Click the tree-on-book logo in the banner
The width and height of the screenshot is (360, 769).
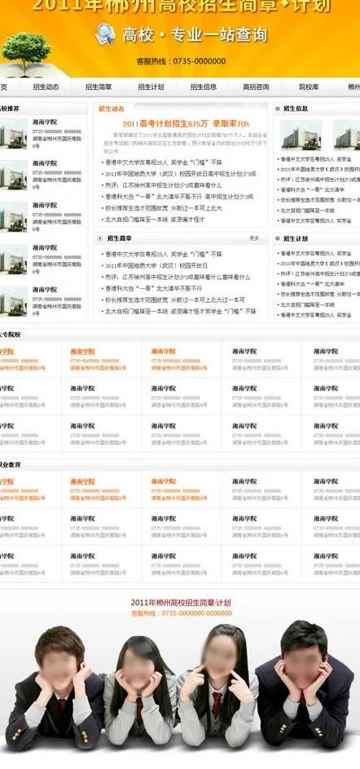(27, 54)
